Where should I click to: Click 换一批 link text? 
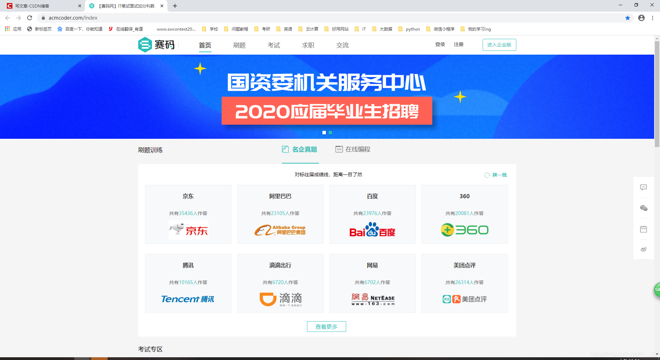pos(500,175)
